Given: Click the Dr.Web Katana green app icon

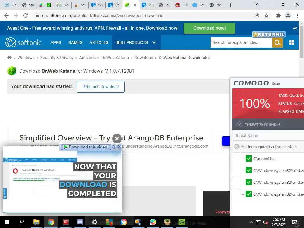Looking at the screenshot, I should click(12, 71).
